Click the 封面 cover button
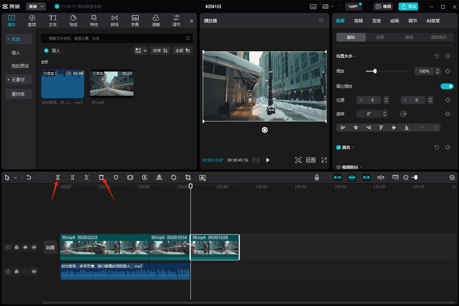The width and height of the screenshot is (459, 306). [x=50, y=247]
